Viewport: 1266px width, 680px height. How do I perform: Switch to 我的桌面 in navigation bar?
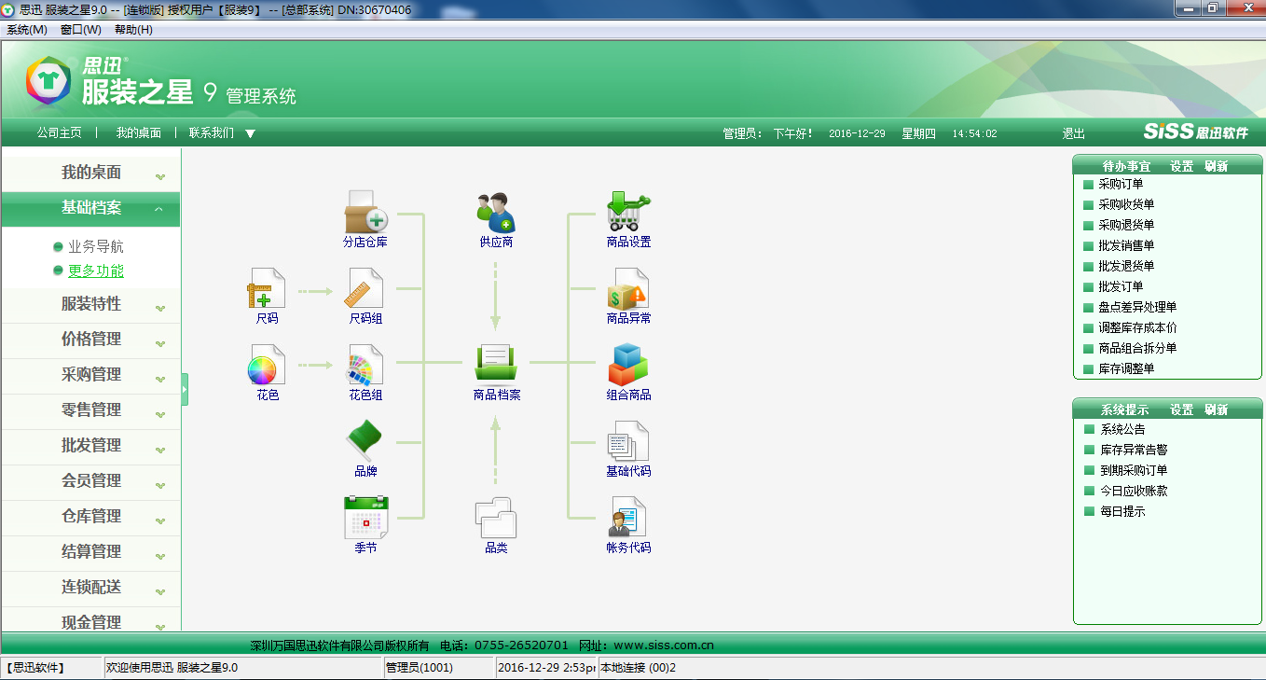(139, 133)
